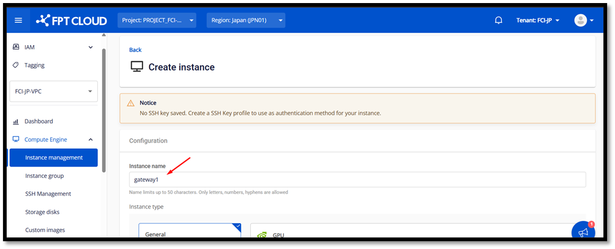
Task: Select the GPU instance type card
Action: (x=416, y=234)
